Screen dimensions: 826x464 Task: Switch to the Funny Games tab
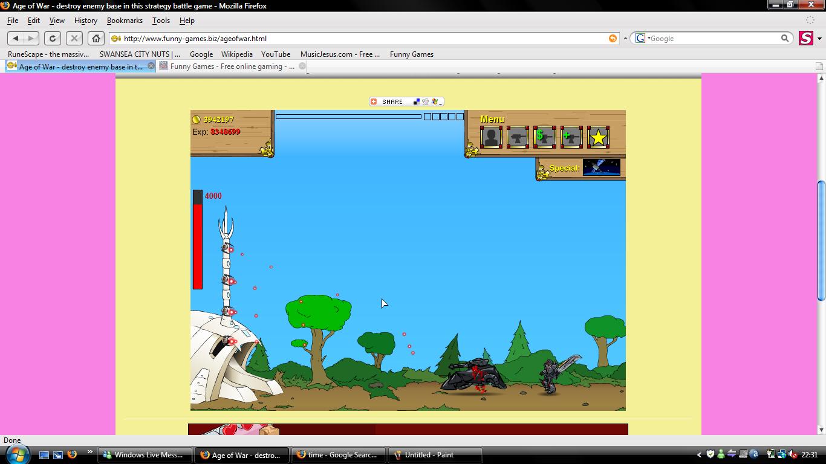pyautogui.click(x=232, y=66)
